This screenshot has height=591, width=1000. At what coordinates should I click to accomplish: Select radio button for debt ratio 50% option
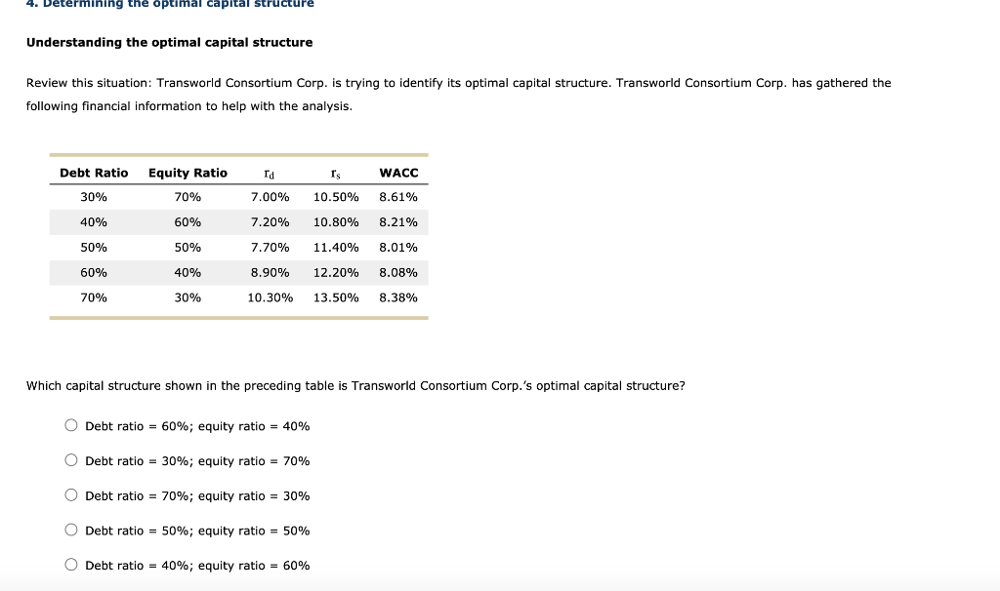[70, 530]
